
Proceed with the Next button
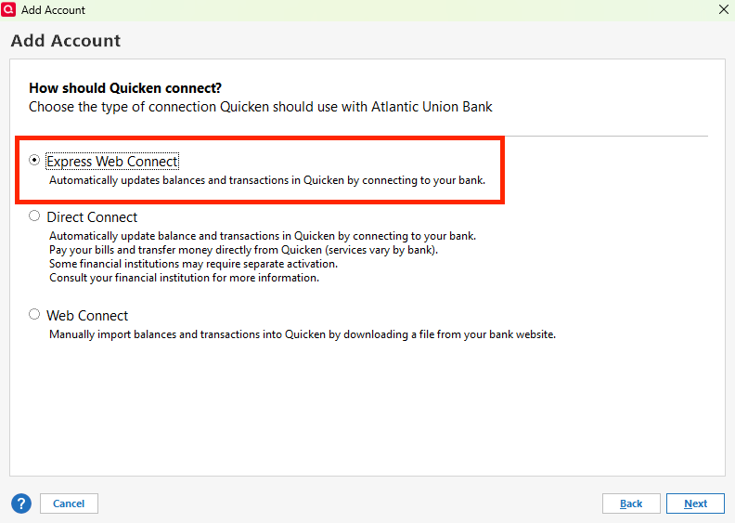695,503
